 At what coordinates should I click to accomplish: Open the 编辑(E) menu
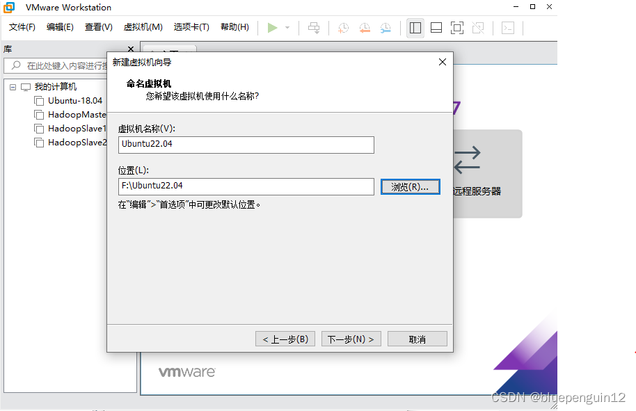60,27
